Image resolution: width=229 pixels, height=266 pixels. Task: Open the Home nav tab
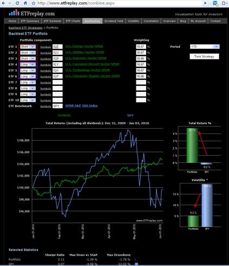pyautogui.click(x=12, y=21)
